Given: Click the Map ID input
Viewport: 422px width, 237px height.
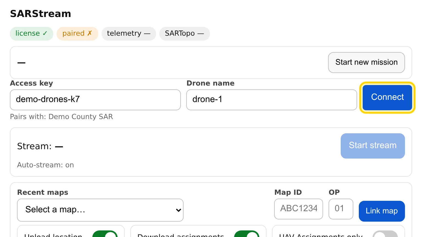Looking at the screenshot, I should point(299,209).
